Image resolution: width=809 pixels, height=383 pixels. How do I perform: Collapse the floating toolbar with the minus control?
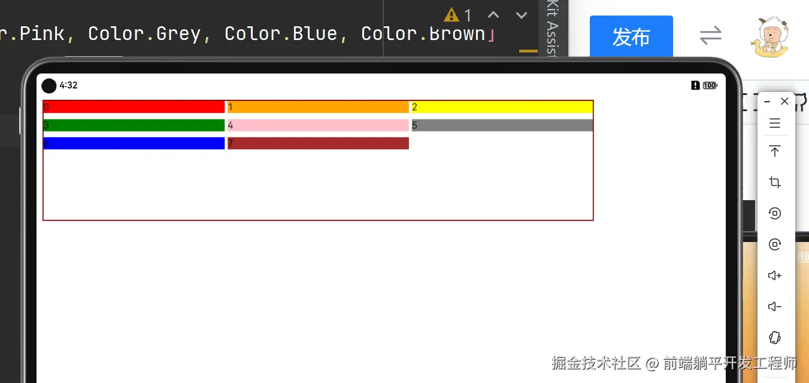click(x=767, y=101)
